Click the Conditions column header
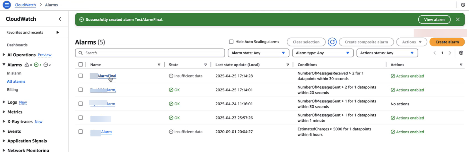The image size is (469, 152). pyautogui.click(x=307, y=65)
